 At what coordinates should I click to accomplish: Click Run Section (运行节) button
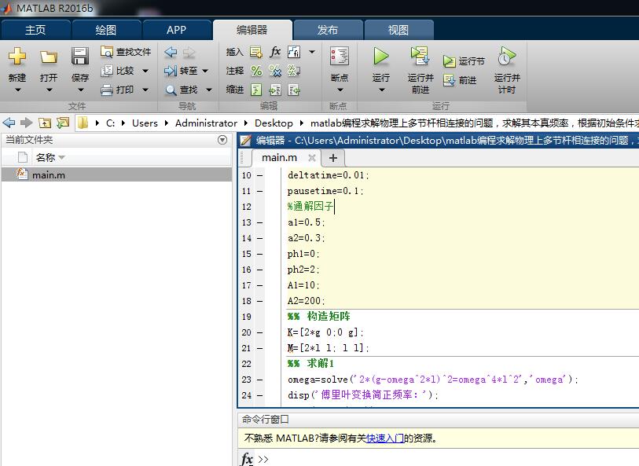464,61
